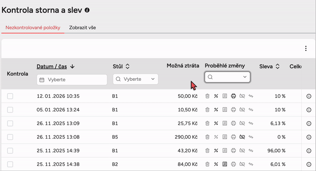Click the transfer arrows icon in the 25.11.2025 14:39 row
316x171 pixels.
click(x=251, y=150)
